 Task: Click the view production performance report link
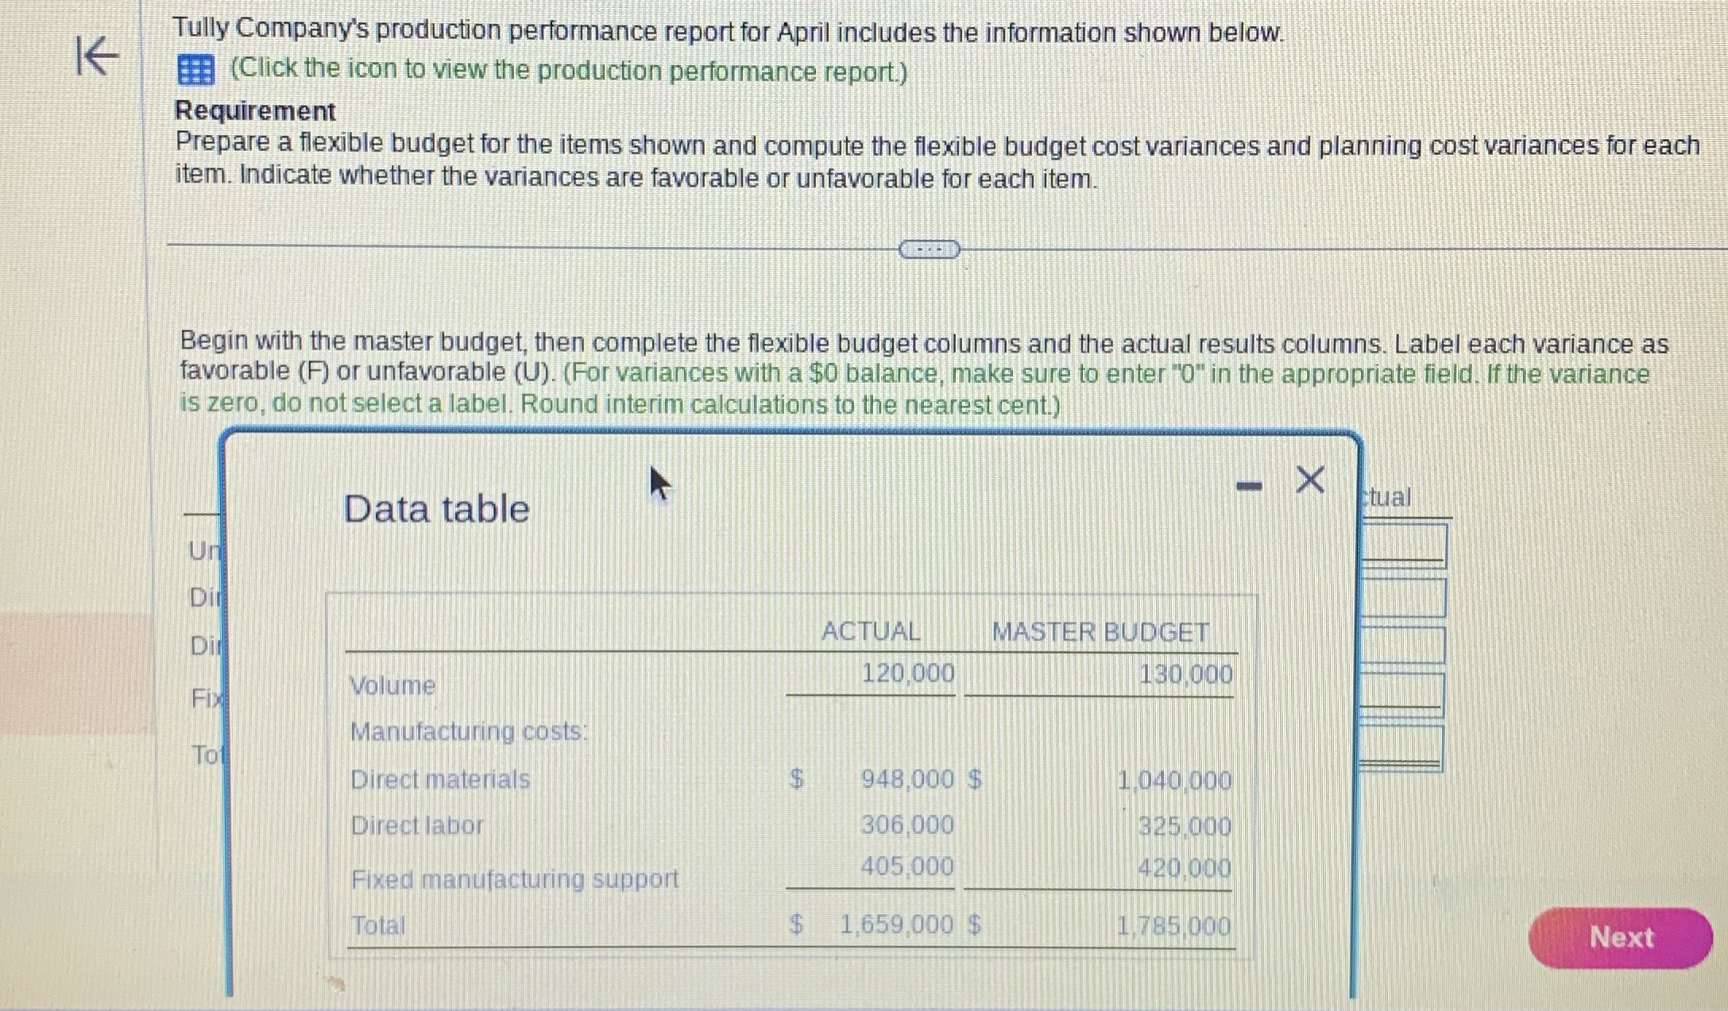coord(568,71)
